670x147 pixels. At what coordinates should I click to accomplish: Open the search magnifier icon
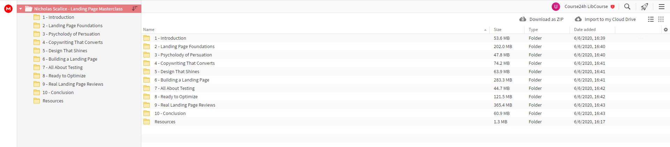coord(627,7)
